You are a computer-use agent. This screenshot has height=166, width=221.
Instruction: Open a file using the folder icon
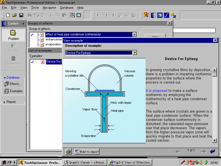click(x=15, y=15)
